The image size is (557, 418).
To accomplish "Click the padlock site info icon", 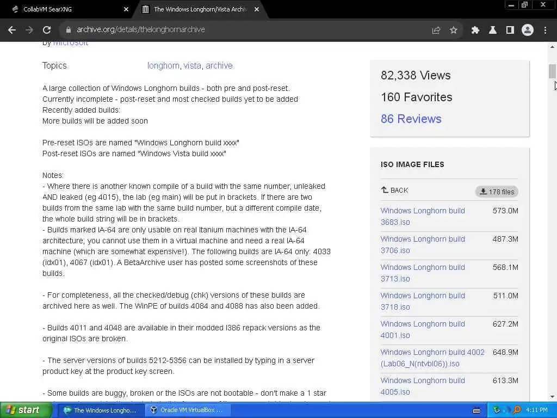I will coord(68,30).
